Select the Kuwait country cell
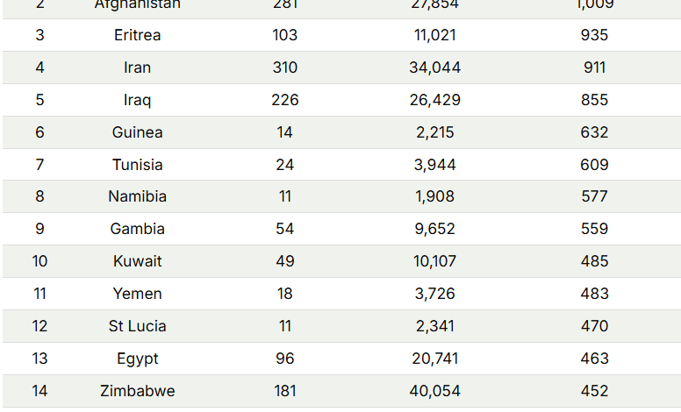 [137, 261]
